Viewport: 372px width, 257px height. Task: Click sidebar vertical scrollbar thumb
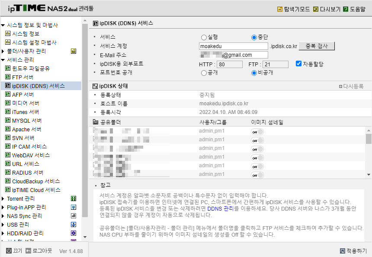coord(85,120)
